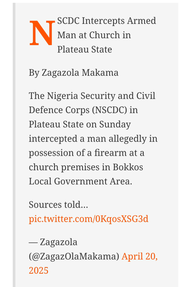Click the word "Bokkos" in the paragraph
Screen dimensions: 191x287
[x=128, y=167]
